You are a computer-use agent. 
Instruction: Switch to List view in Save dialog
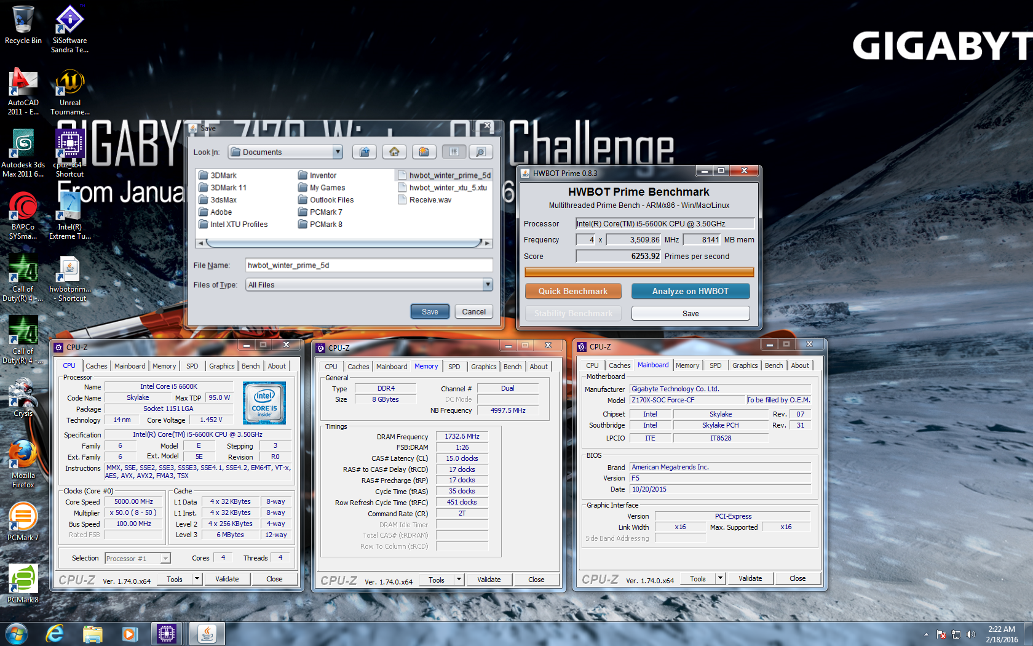pos(454,152)
